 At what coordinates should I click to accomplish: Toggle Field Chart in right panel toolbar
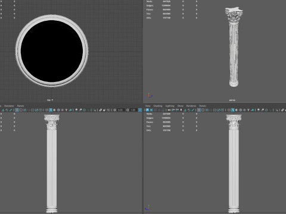pyautogui.click(x=214, y=110)
